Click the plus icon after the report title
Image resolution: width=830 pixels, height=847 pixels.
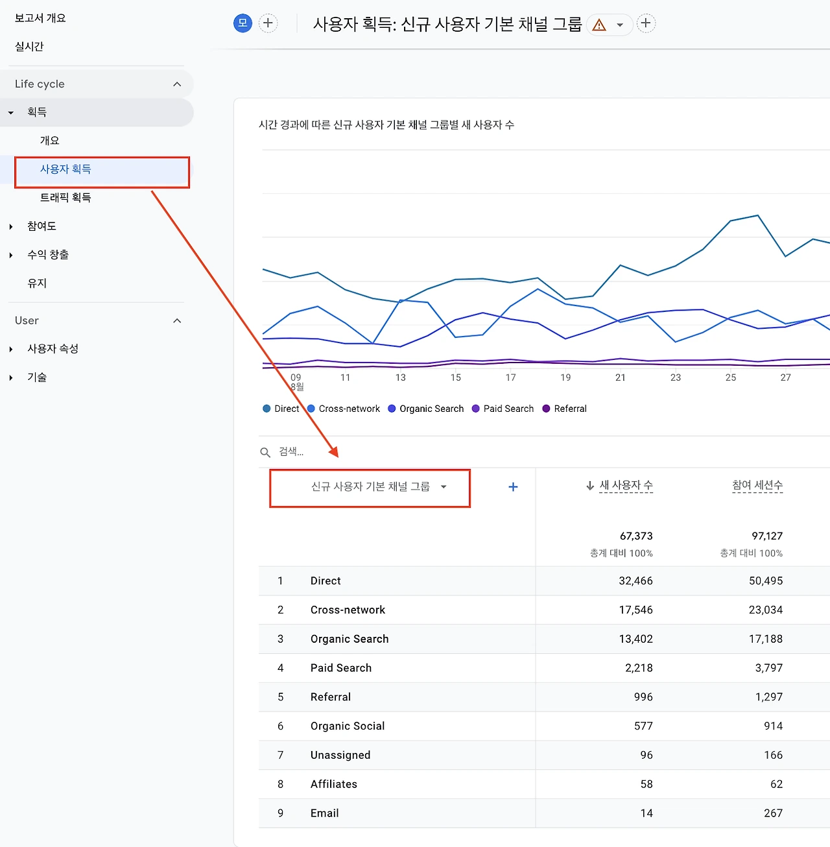646,23
